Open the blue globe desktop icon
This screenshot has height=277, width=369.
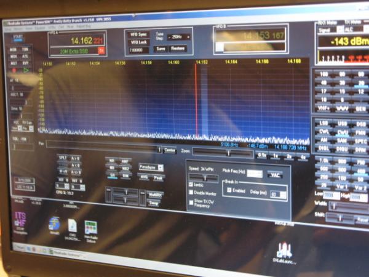(54, 223)
